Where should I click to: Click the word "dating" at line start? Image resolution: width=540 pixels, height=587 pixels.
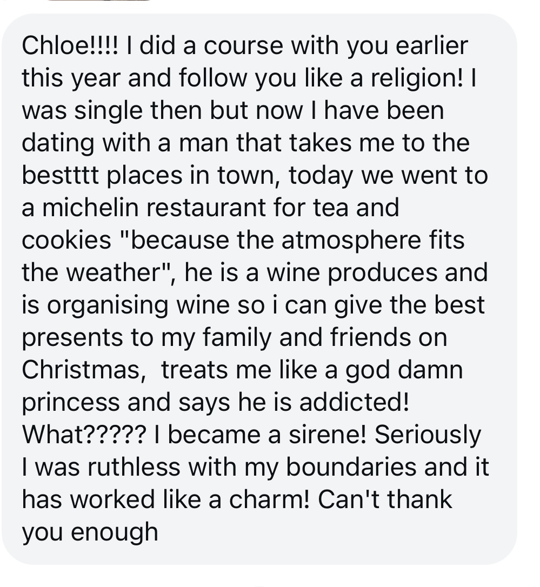pos(58,143)
